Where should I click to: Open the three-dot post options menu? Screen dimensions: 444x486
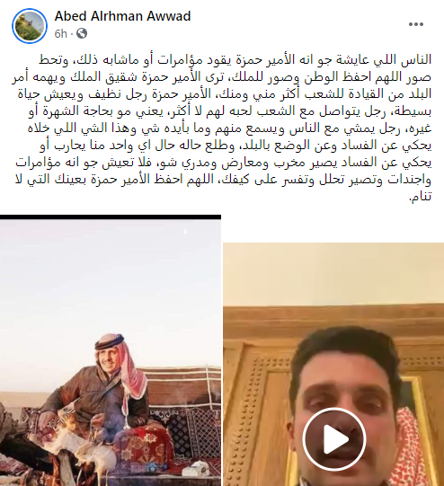click(x=416, y=24)
